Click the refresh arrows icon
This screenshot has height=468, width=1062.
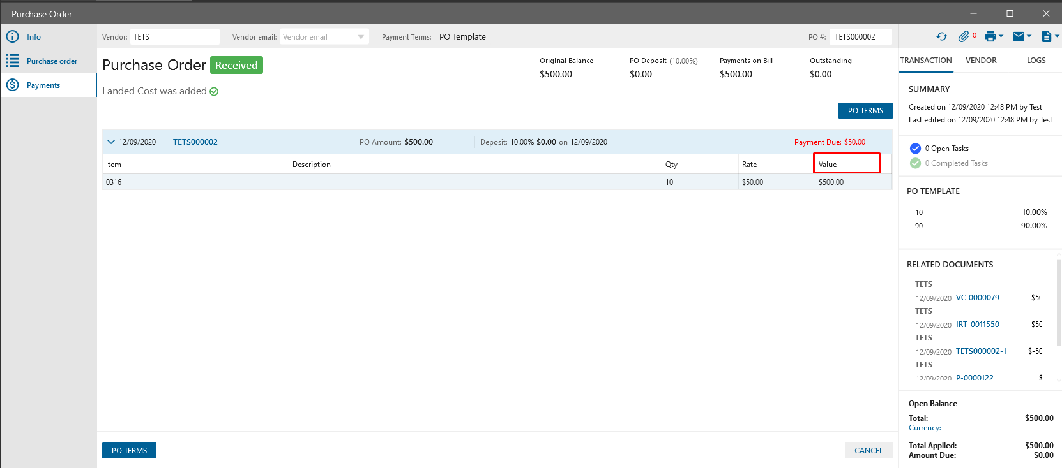(x=942, y=36)
